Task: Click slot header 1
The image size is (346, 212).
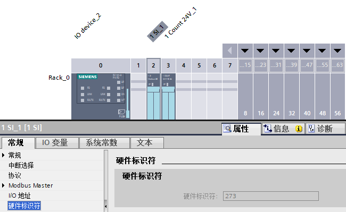Action: pyautogui.click(x=138, y=65)
